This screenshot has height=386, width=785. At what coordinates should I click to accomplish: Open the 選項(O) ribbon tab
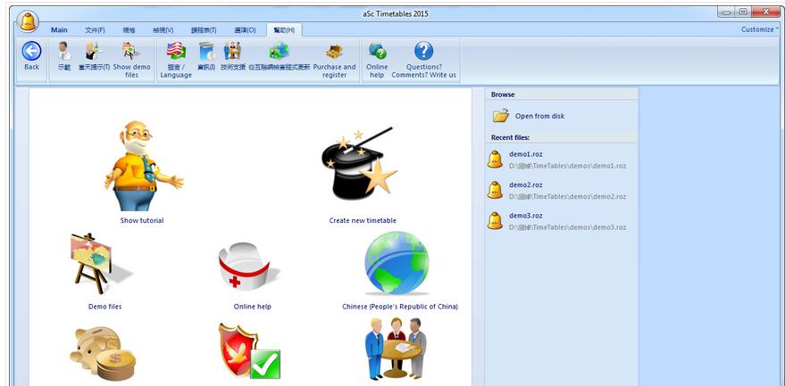point(245,30)
